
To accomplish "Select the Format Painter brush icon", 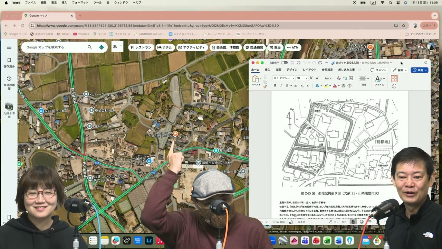I will tap(265, 87).
